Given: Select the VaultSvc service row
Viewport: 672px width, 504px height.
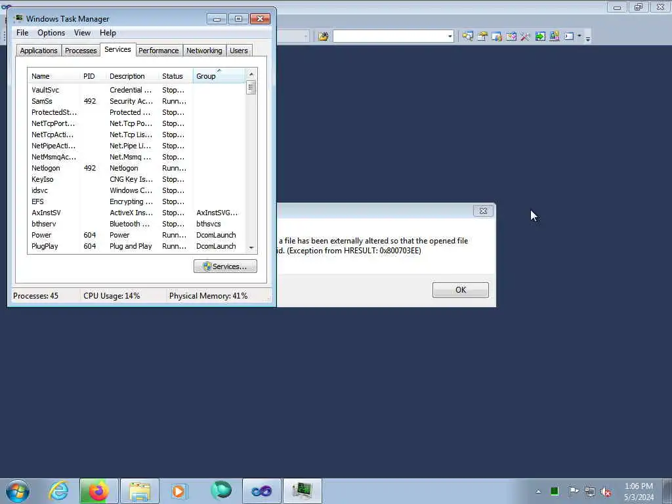Looking at the screenshot, I should pos(136,90).
